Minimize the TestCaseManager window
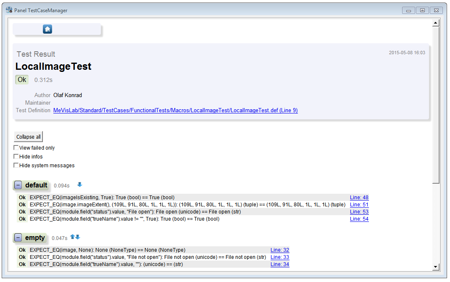The width and height of the screenshot is (450, 282). (408, 11)
